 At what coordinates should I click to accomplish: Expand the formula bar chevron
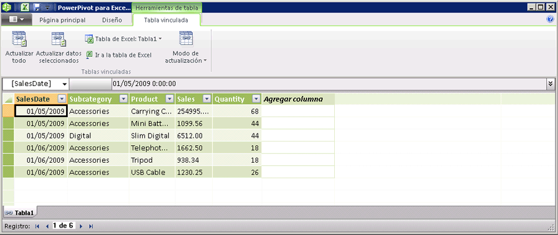point(551,84)
